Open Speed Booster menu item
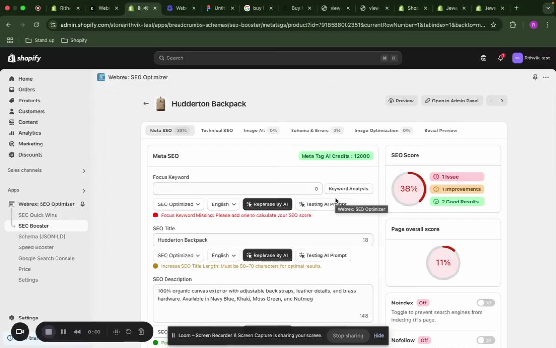556x348 pixels. point(36,247)
